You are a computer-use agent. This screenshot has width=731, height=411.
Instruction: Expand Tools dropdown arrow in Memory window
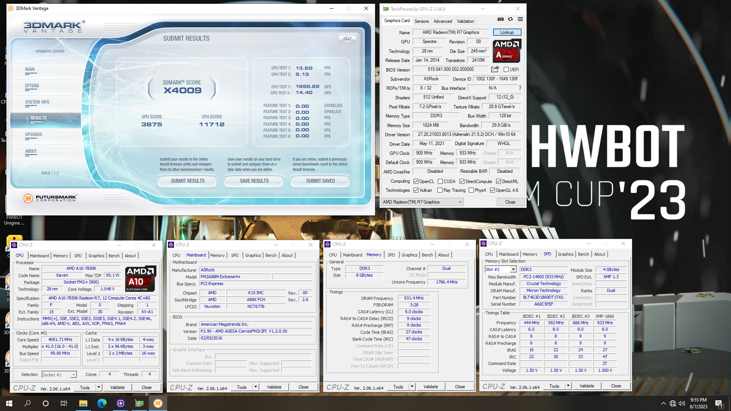click(412, 387)
